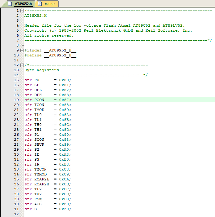
Task: Click on 'sfr P0 = 0x80;' line
Action: click(48, 80)
